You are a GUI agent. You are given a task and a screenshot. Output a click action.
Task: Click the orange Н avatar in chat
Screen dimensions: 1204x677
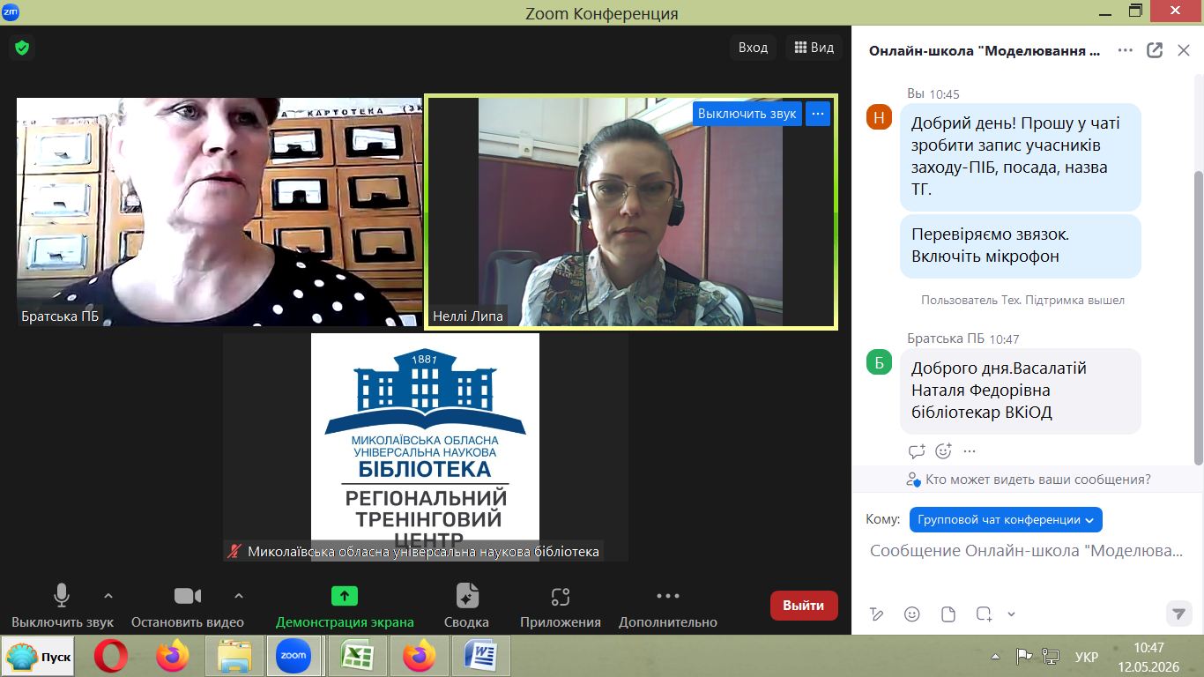click(x=880, y=116)
